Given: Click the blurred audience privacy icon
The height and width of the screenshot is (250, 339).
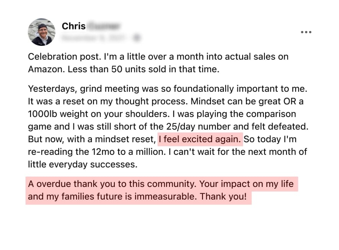Looking at the screenshot, I should tap(137, 37).
